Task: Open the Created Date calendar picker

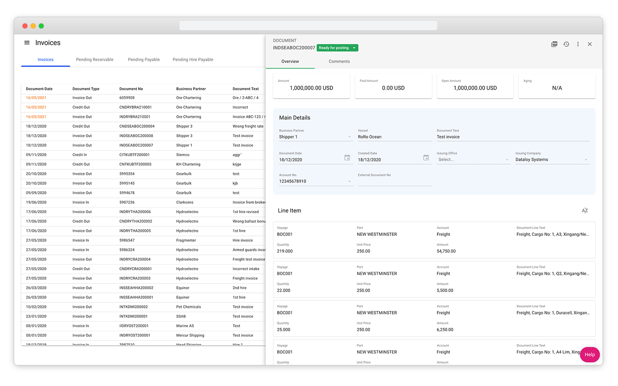Action: pos(426,158)
